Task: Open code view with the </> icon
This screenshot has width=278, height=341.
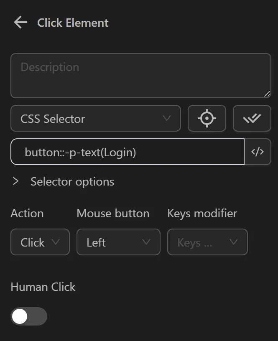Action: point(258,152)
